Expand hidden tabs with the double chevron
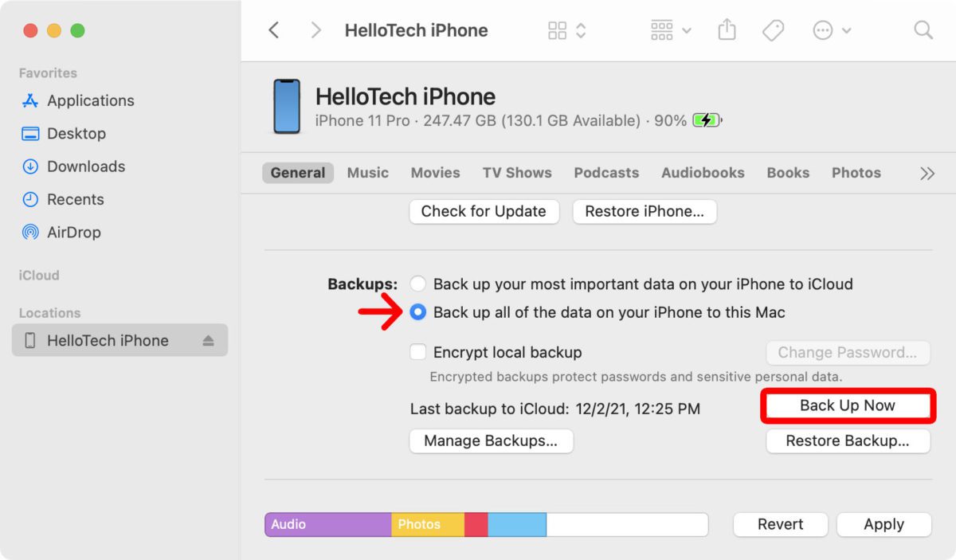The height and width of the screenshot is (560, 956). 927,172
